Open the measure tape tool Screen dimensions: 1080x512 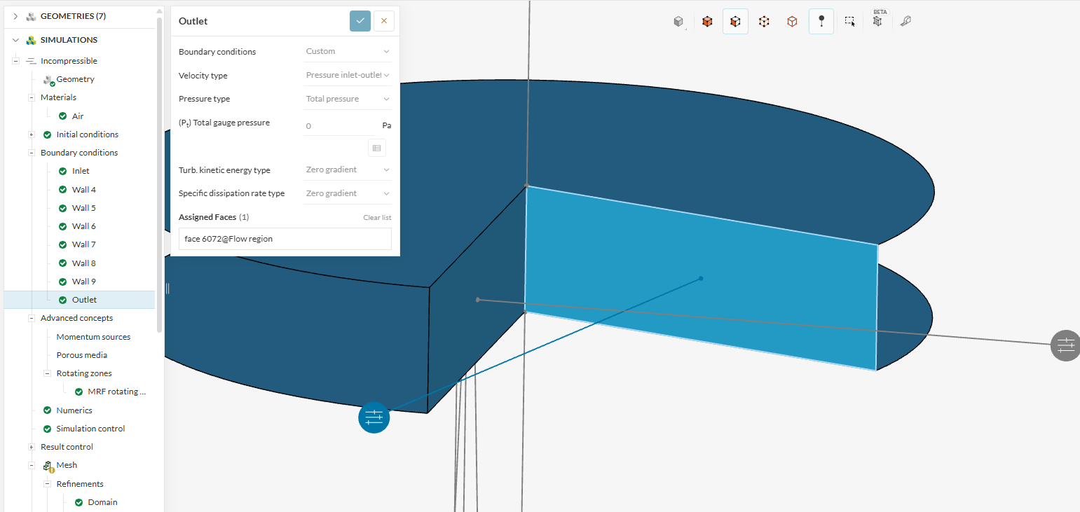click(x=905, y=22)
